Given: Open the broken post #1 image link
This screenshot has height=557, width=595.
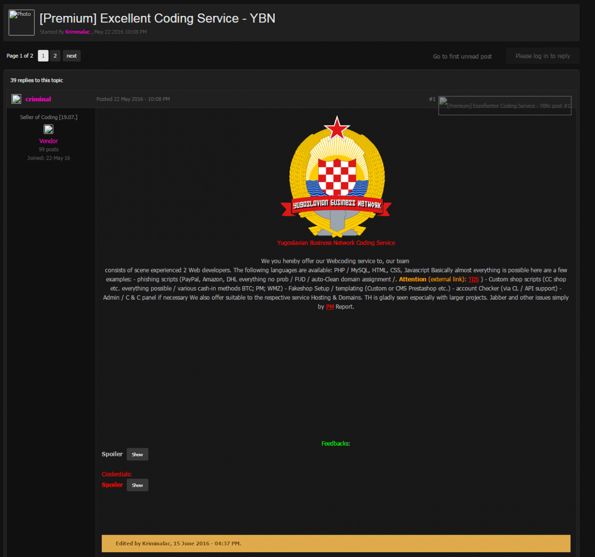Looking at the screenshot, I should point(505,106).
